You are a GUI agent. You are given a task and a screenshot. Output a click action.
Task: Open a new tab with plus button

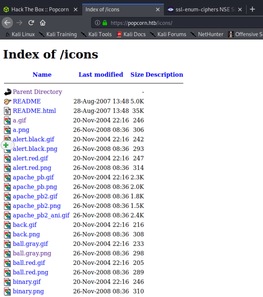click(252, 9)
